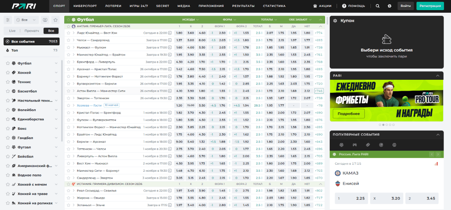
Task: Open the Результаты tab
Action: point(243,6)
